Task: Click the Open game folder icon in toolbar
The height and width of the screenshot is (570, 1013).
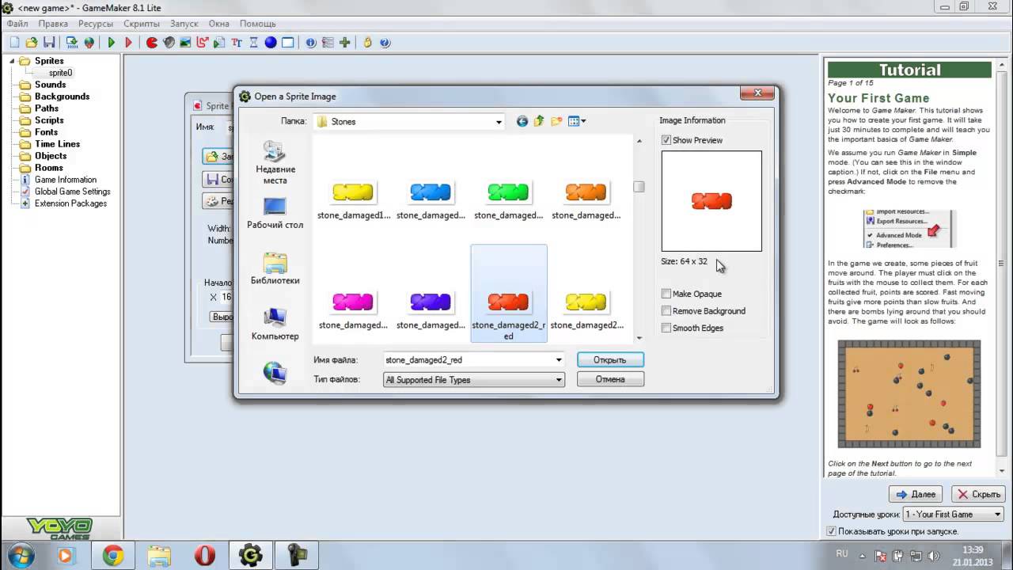Action: click(x=32, y=42)
